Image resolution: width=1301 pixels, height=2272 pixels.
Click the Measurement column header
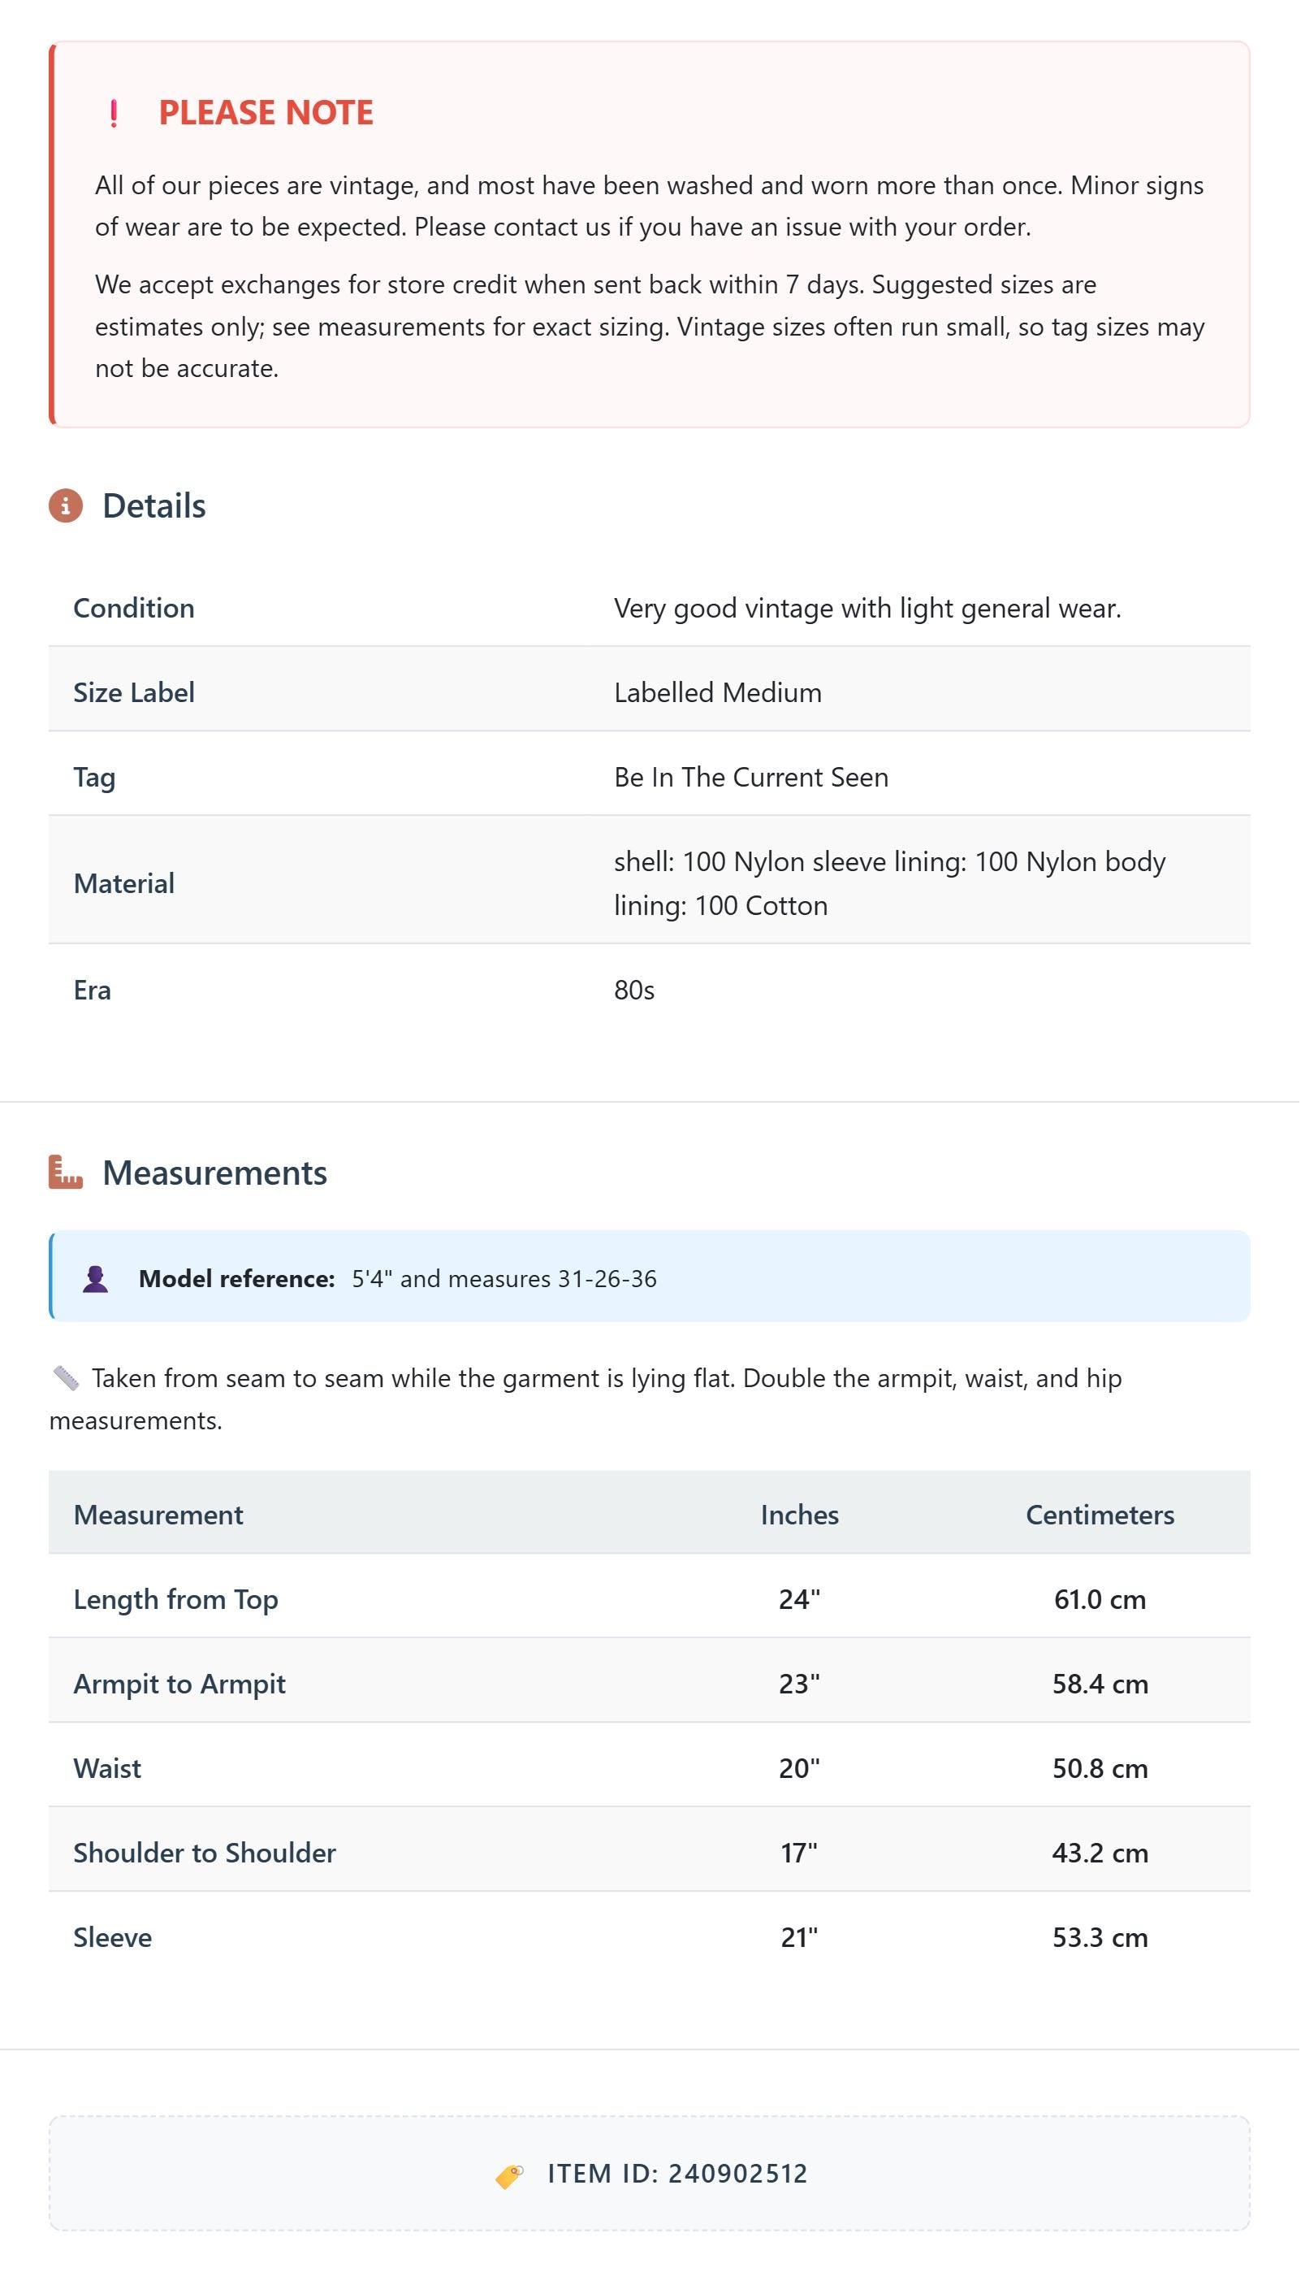(x=158, y=1514)
